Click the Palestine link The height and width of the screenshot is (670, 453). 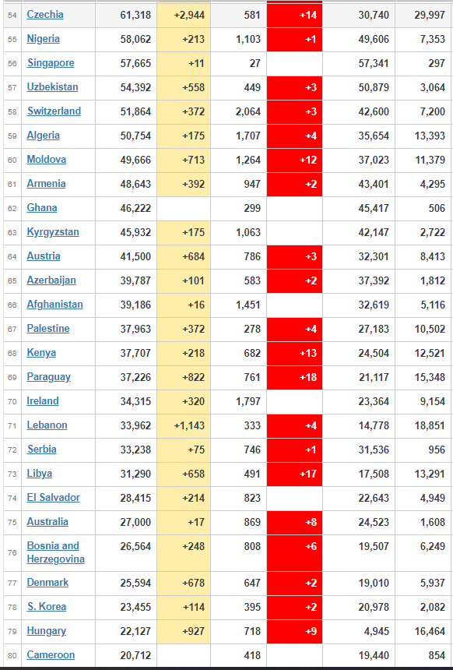pyautogui.click(x=47, y=329)
